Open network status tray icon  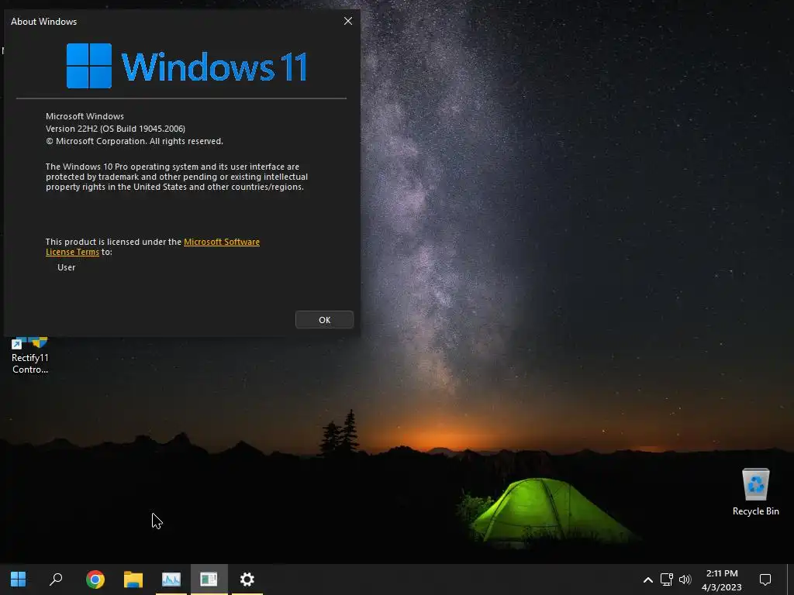(x=666, y=580)
